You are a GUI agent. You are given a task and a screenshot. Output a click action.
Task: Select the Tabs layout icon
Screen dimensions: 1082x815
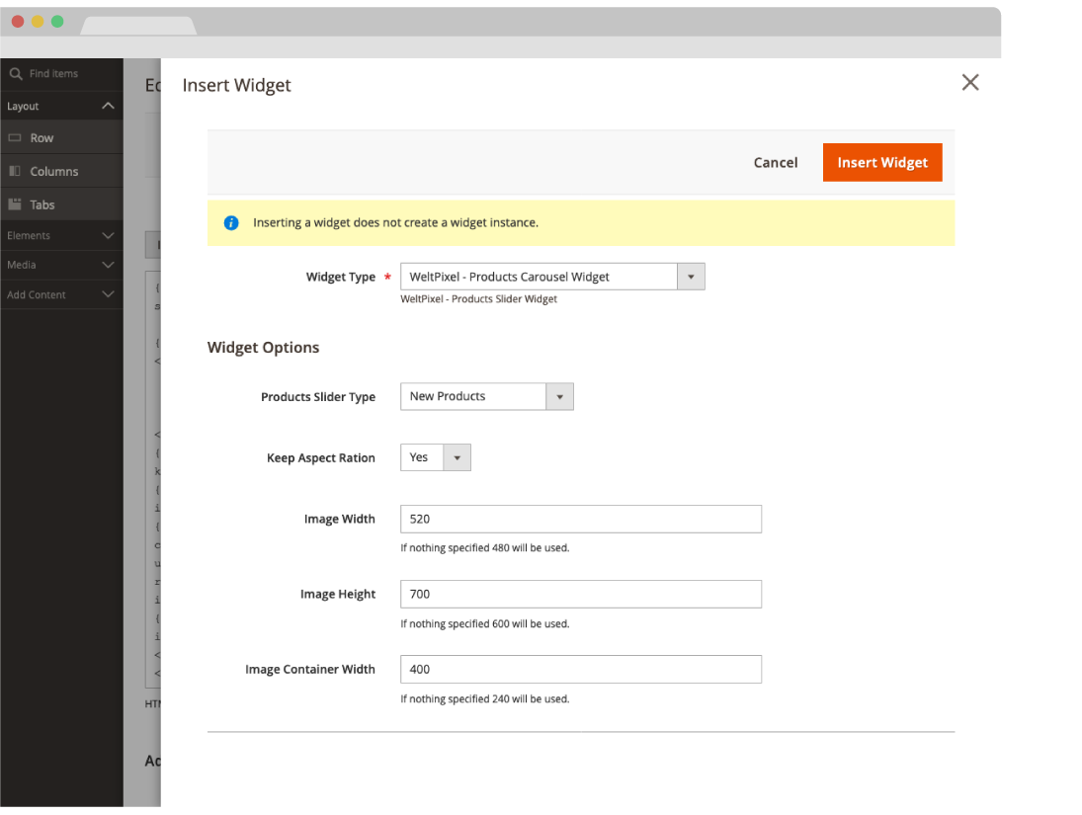(15, 204)
